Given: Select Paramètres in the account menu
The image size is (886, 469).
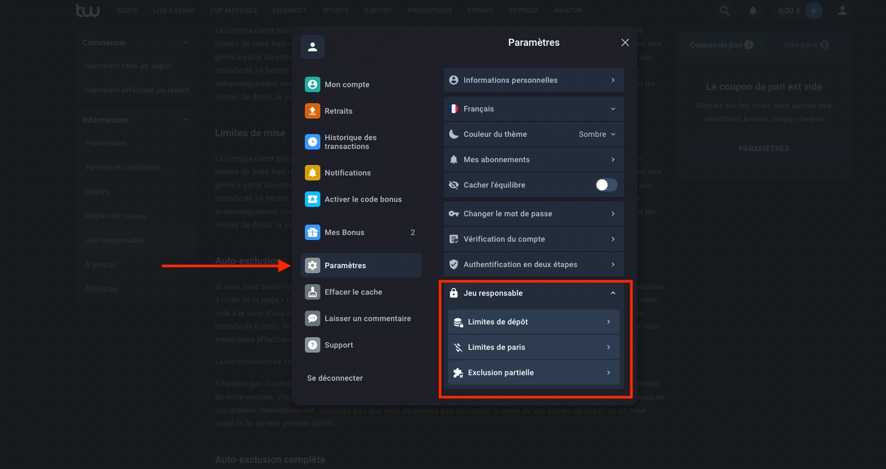Looking at the screenshot, I should [x=361, y=265].
